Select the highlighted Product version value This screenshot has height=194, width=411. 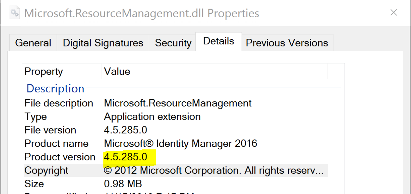tap(129, 157)
